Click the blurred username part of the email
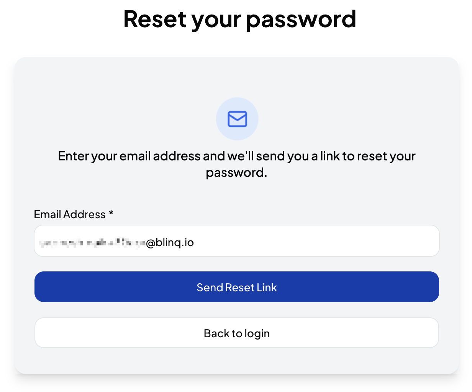472x392 pixels. pos(92,243)
